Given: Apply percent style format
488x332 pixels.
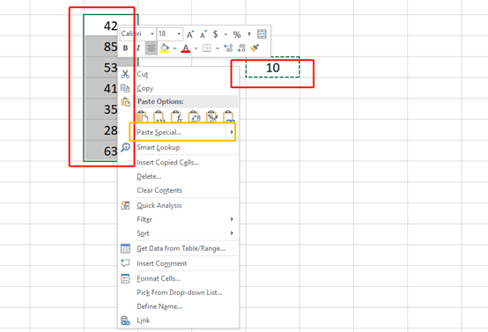Looking at the screenshot, I should pos(237,34).
